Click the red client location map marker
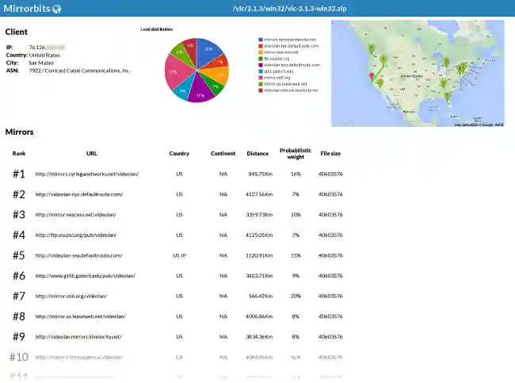Viewport: 515px width, 383px height. 368,77
